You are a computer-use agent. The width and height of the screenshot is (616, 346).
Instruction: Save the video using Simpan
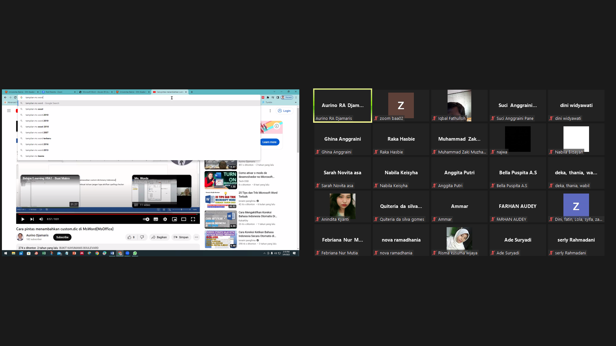pyautogui.click(x=181, y=237)
